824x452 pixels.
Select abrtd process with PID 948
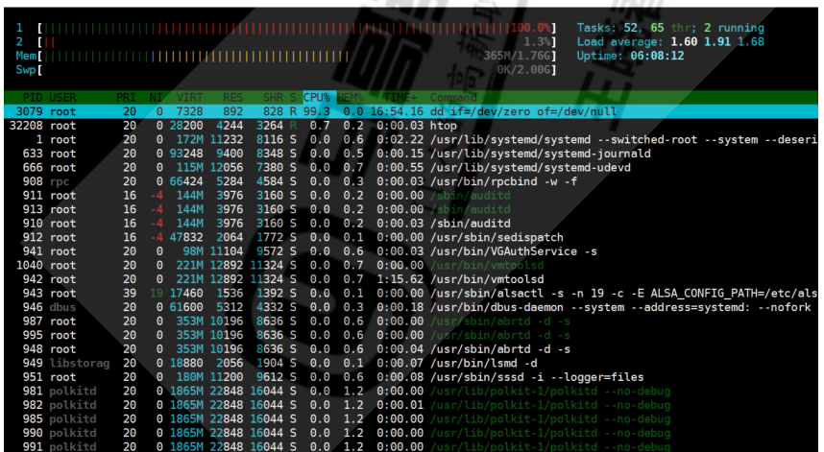411,349
